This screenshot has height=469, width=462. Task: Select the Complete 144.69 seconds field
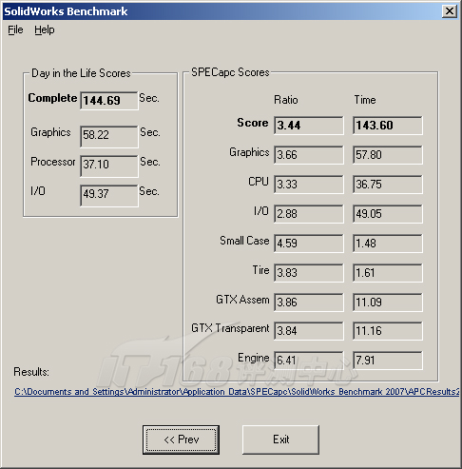click(x=109, y=101)
